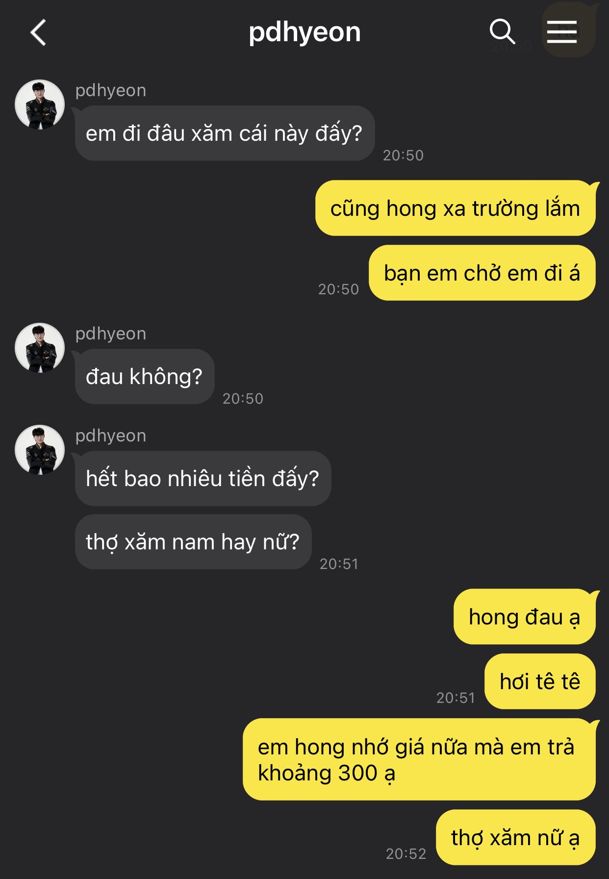The width and height of the screenshot is (609, 879).
Task: Open the search magnifier icon
Action: click(x=502, y=32)
